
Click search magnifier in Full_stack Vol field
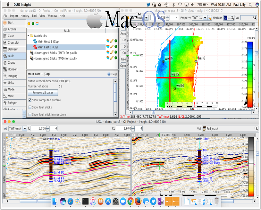pos(256,129)
